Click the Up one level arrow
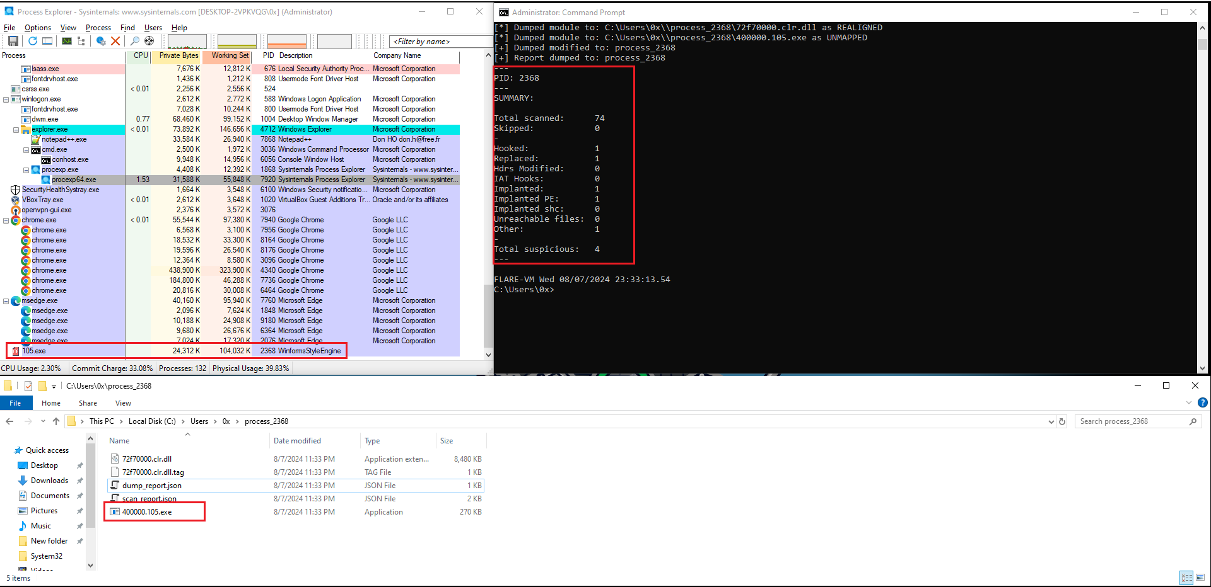 coord(56,421)
